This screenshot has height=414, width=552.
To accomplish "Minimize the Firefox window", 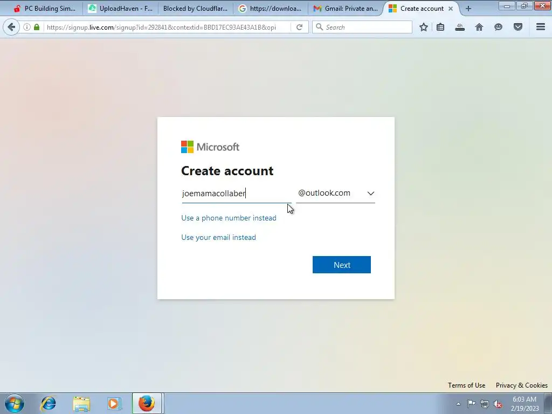I will [x=507, y=5].
